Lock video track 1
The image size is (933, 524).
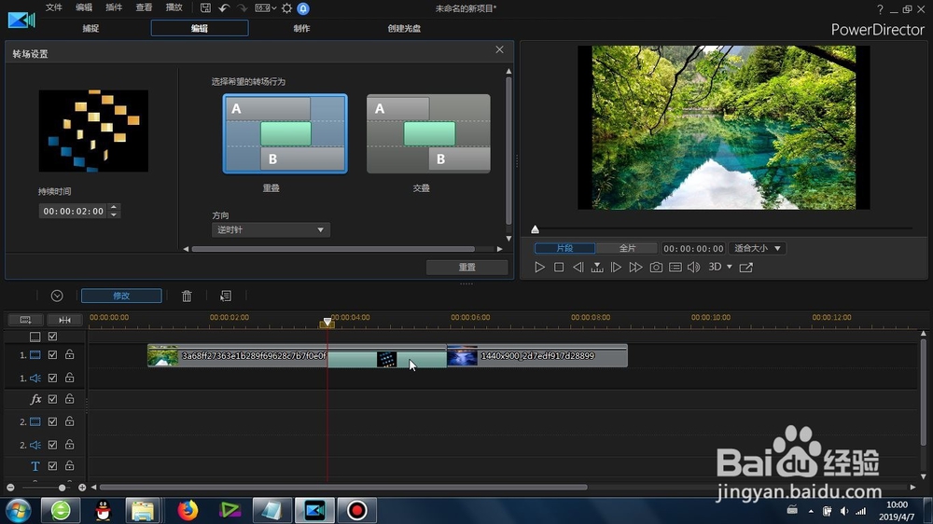[x=70, y=354]
